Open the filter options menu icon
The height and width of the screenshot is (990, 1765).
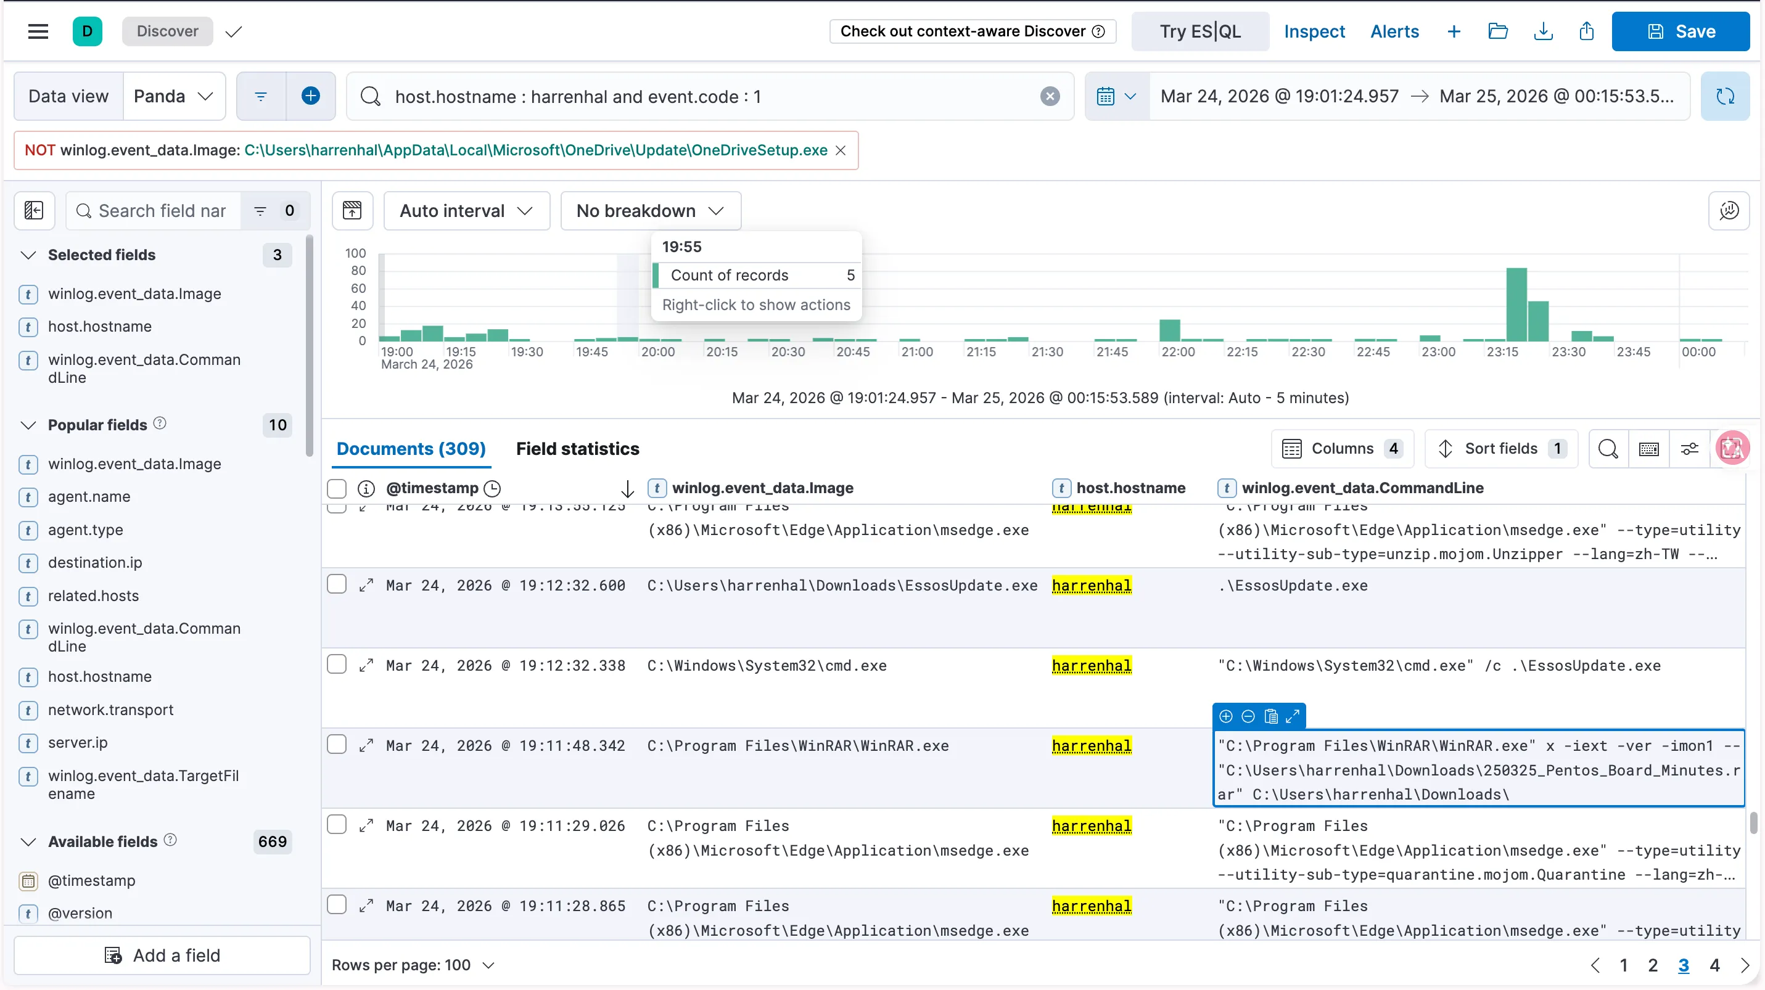[x=260, y=97]
